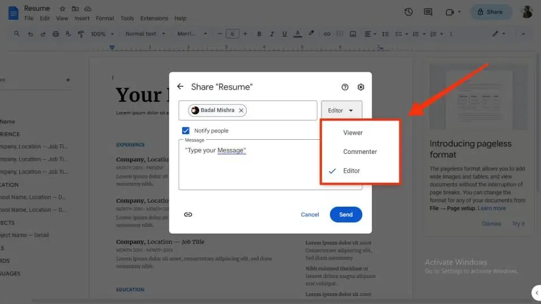Click the Message text area
541x304 pixels.
(x=270, y=165)
